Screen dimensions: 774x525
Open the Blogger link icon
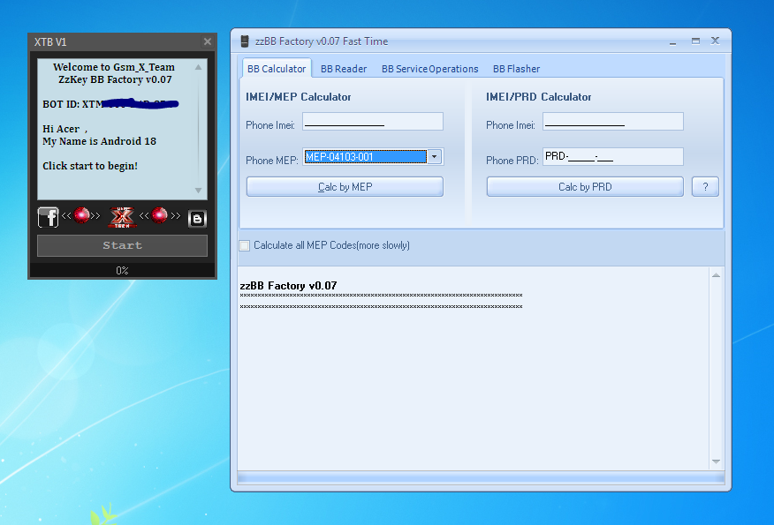pyautogui.click(x=197, y=217)
